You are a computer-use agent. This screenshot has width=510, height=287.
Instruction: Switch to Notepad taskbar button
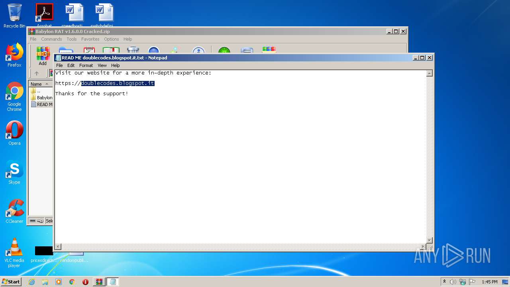click(113, 282)
